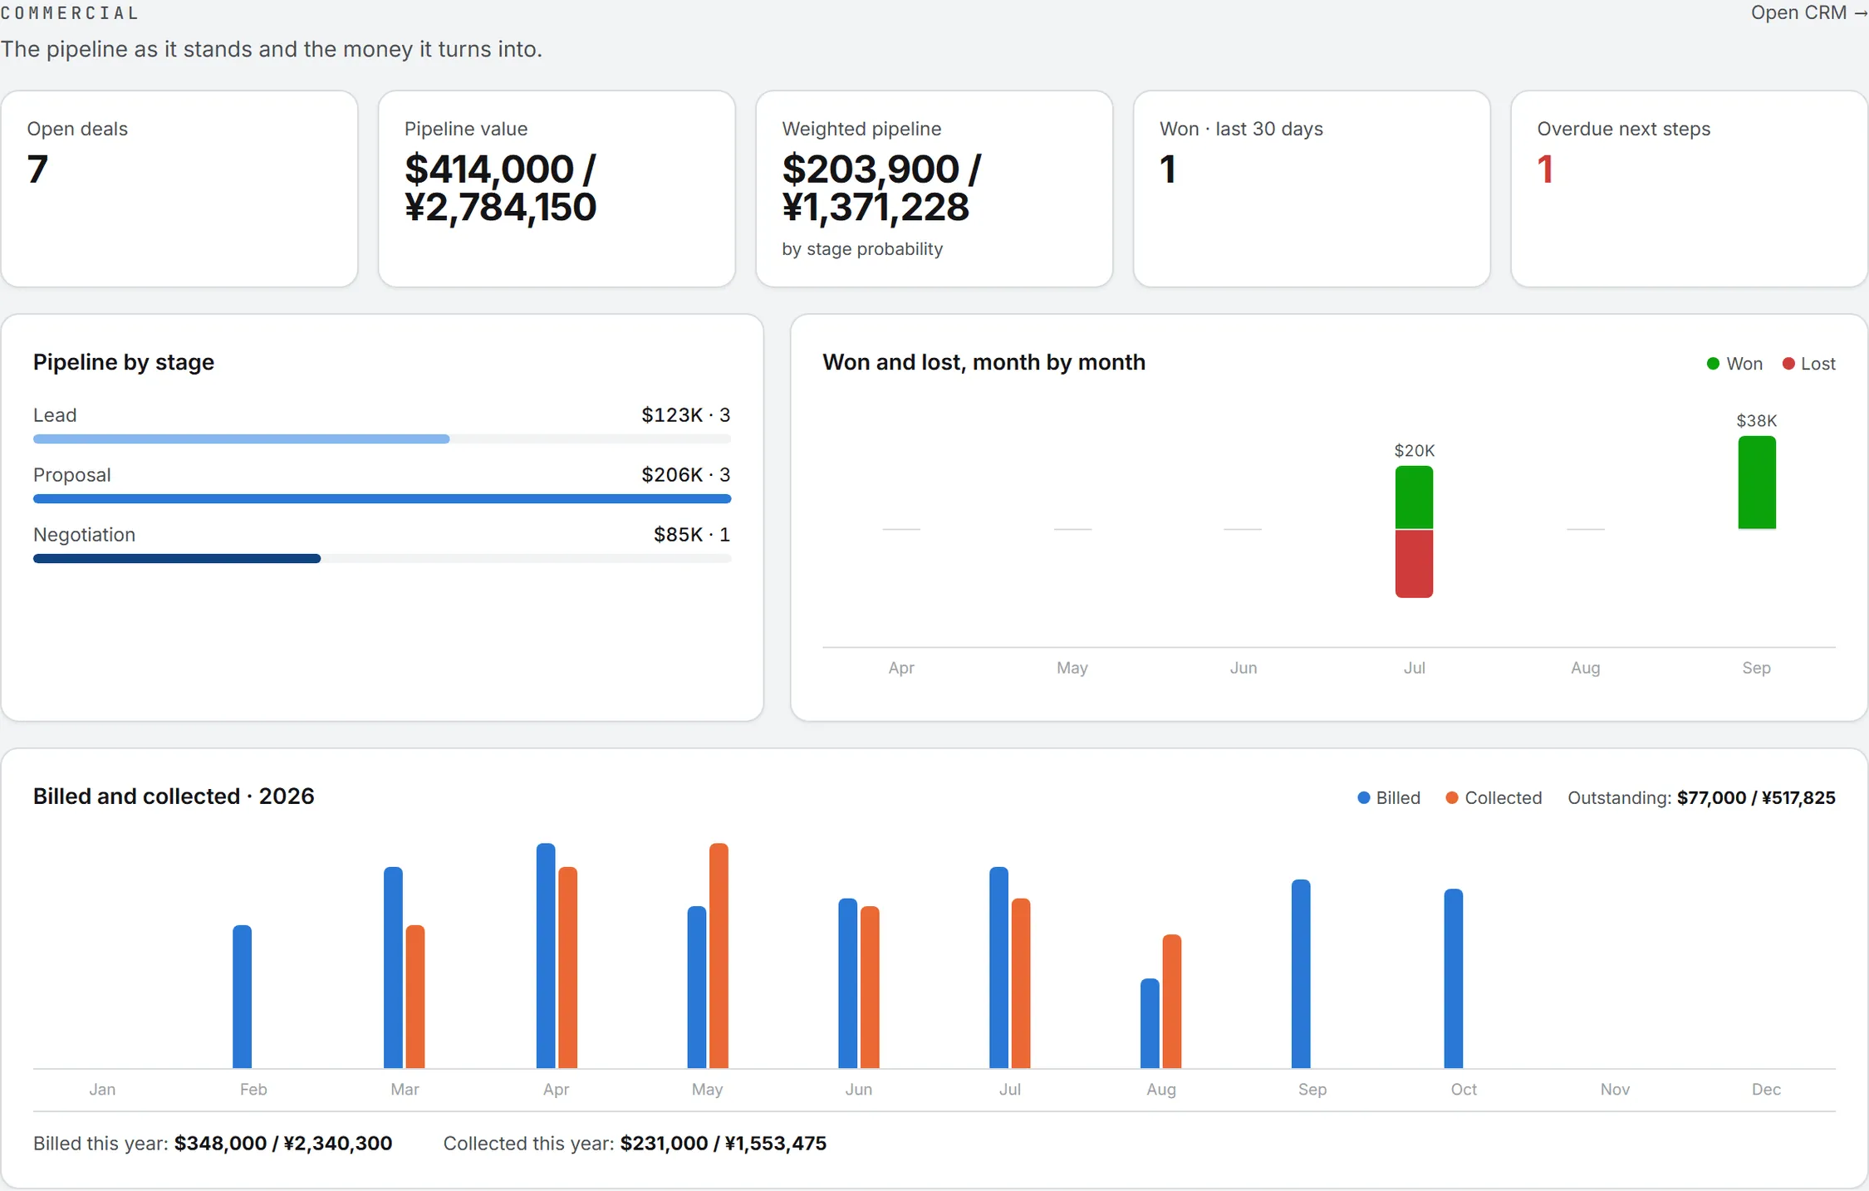This screenshot has width=1869, height=1191.
Task: Select the Pipeline value card
Action: coord(557,189)
